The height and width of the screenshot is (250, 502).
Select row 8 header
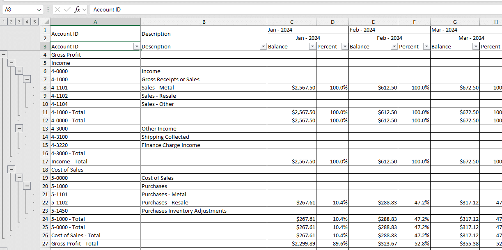point(45,87)
